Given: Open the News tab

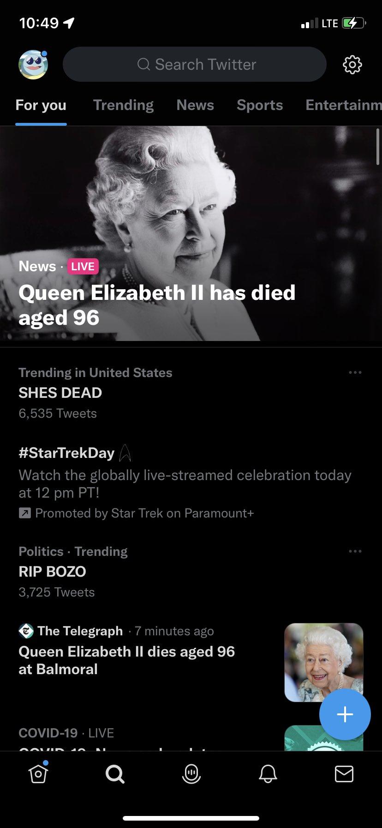Looking at the screenshot, I should click(195, 105).
